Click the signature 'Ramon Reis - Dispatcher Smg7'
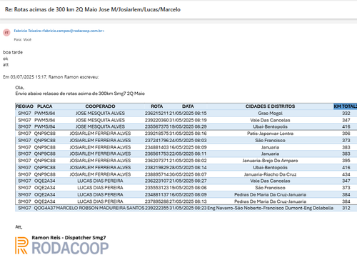Image resolution: width=357 pixels, height=265 pixels. click(x=69, y=238)
